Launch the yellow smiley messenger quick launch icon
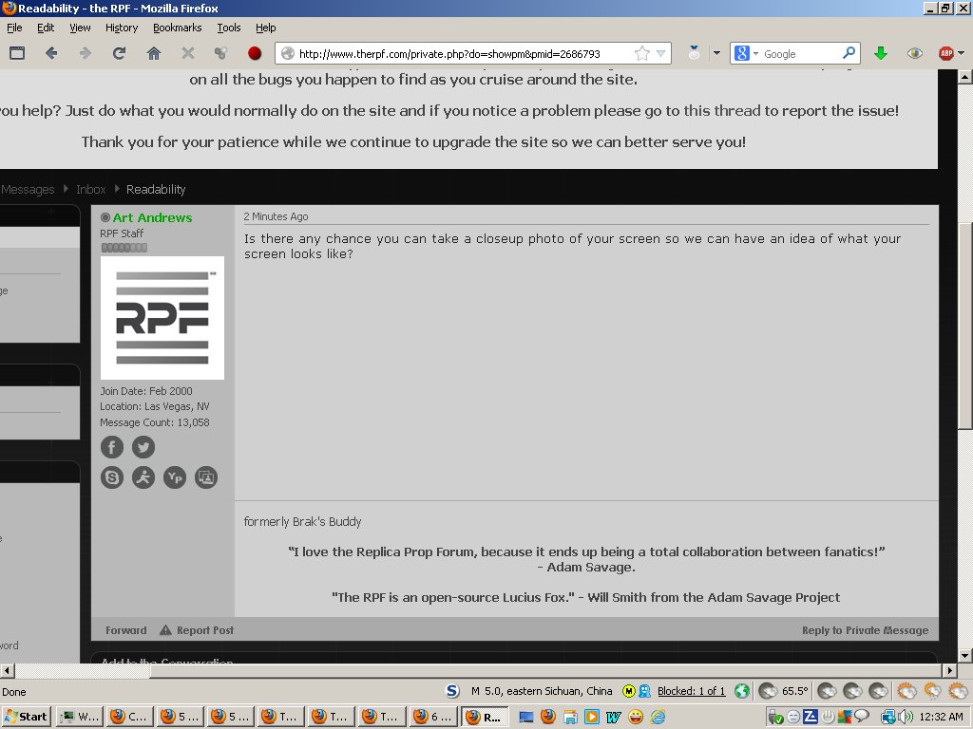This screenshot has height=729, width=973. click(636, 718)
